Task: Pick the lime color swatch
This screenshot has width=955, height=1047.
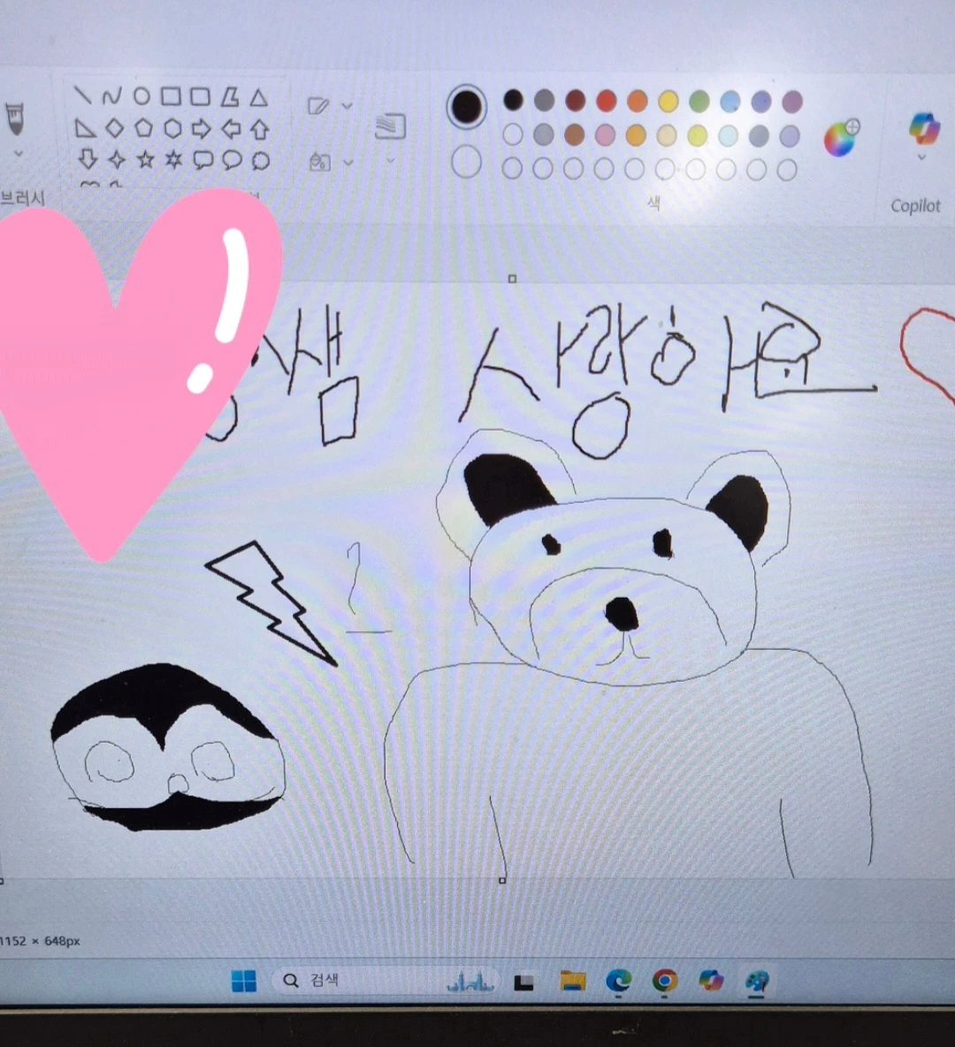Action: click(x=697, y=135)
